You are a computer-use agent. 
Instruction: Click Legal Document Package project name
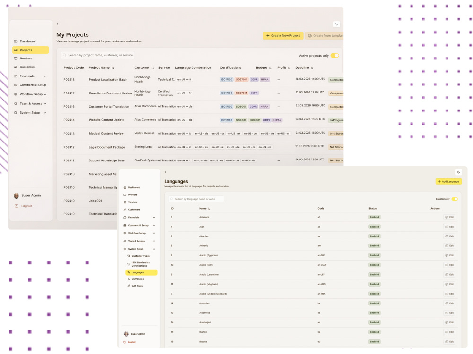click(107, 147)
